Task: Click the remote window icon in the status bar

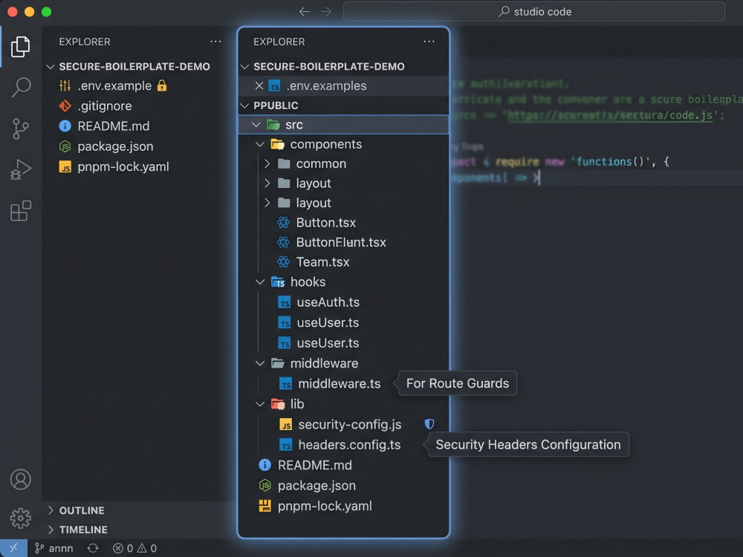Action: (x=13, y=548)
